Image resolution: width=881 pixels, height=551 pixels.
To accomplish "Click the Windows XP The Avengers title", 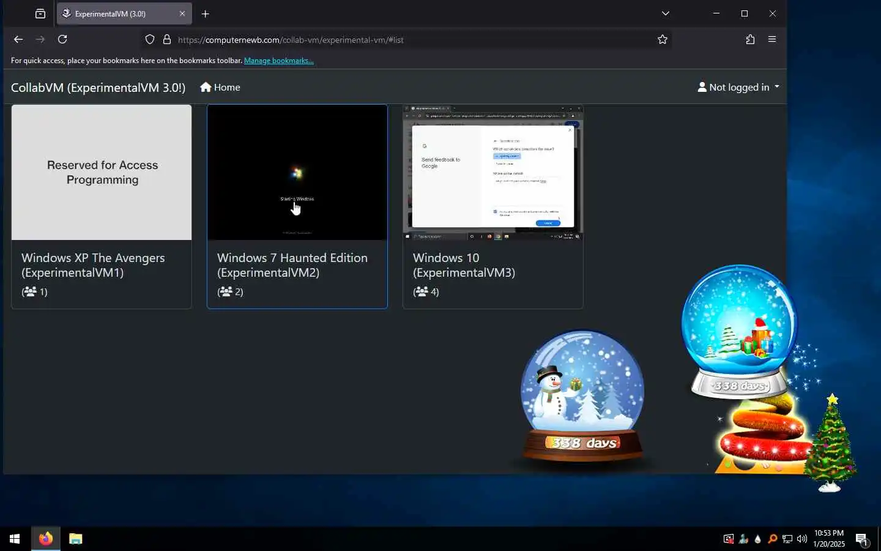I will tap(93, 265).
